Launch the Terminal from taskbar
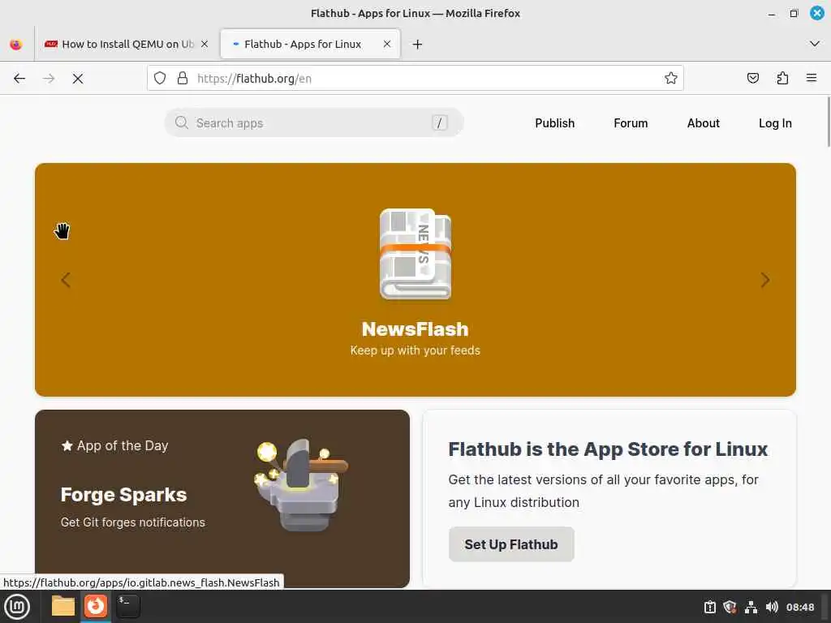This screenshot has height=623, width=831. 127,606
